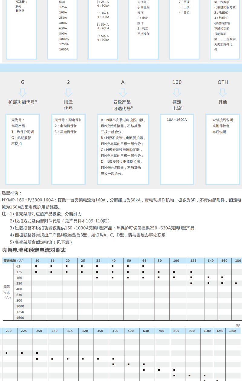The height and width of the screenshot is (381, 242).
Task: Click the square marker in row 160, column 140
Action: pos(208,277)
